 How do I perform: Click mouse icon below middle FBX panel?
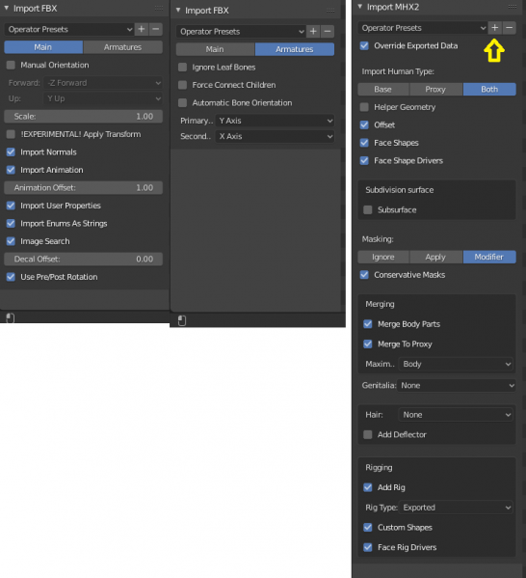click(x=182, y=320)
